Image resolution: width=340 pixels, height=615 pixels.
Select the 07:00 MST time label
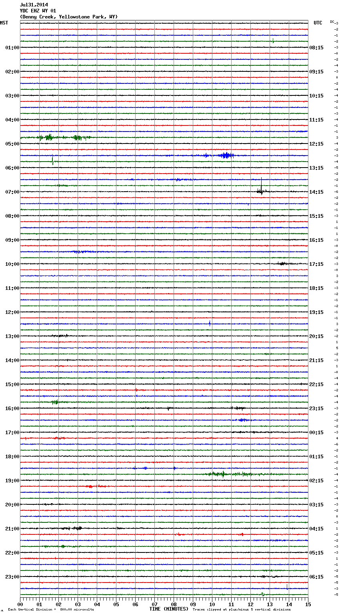coord(12,192)
